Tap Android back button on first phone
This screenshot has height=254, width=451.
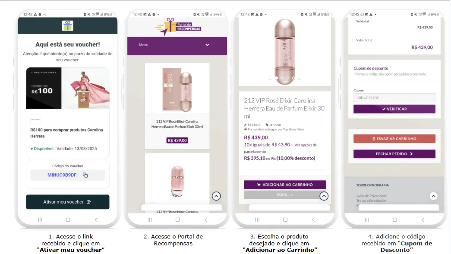click(x=96, y=220)
